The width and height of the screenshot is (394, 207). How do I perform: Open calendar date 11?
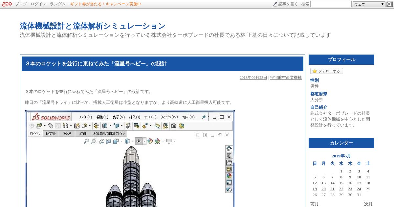point(368,177)
